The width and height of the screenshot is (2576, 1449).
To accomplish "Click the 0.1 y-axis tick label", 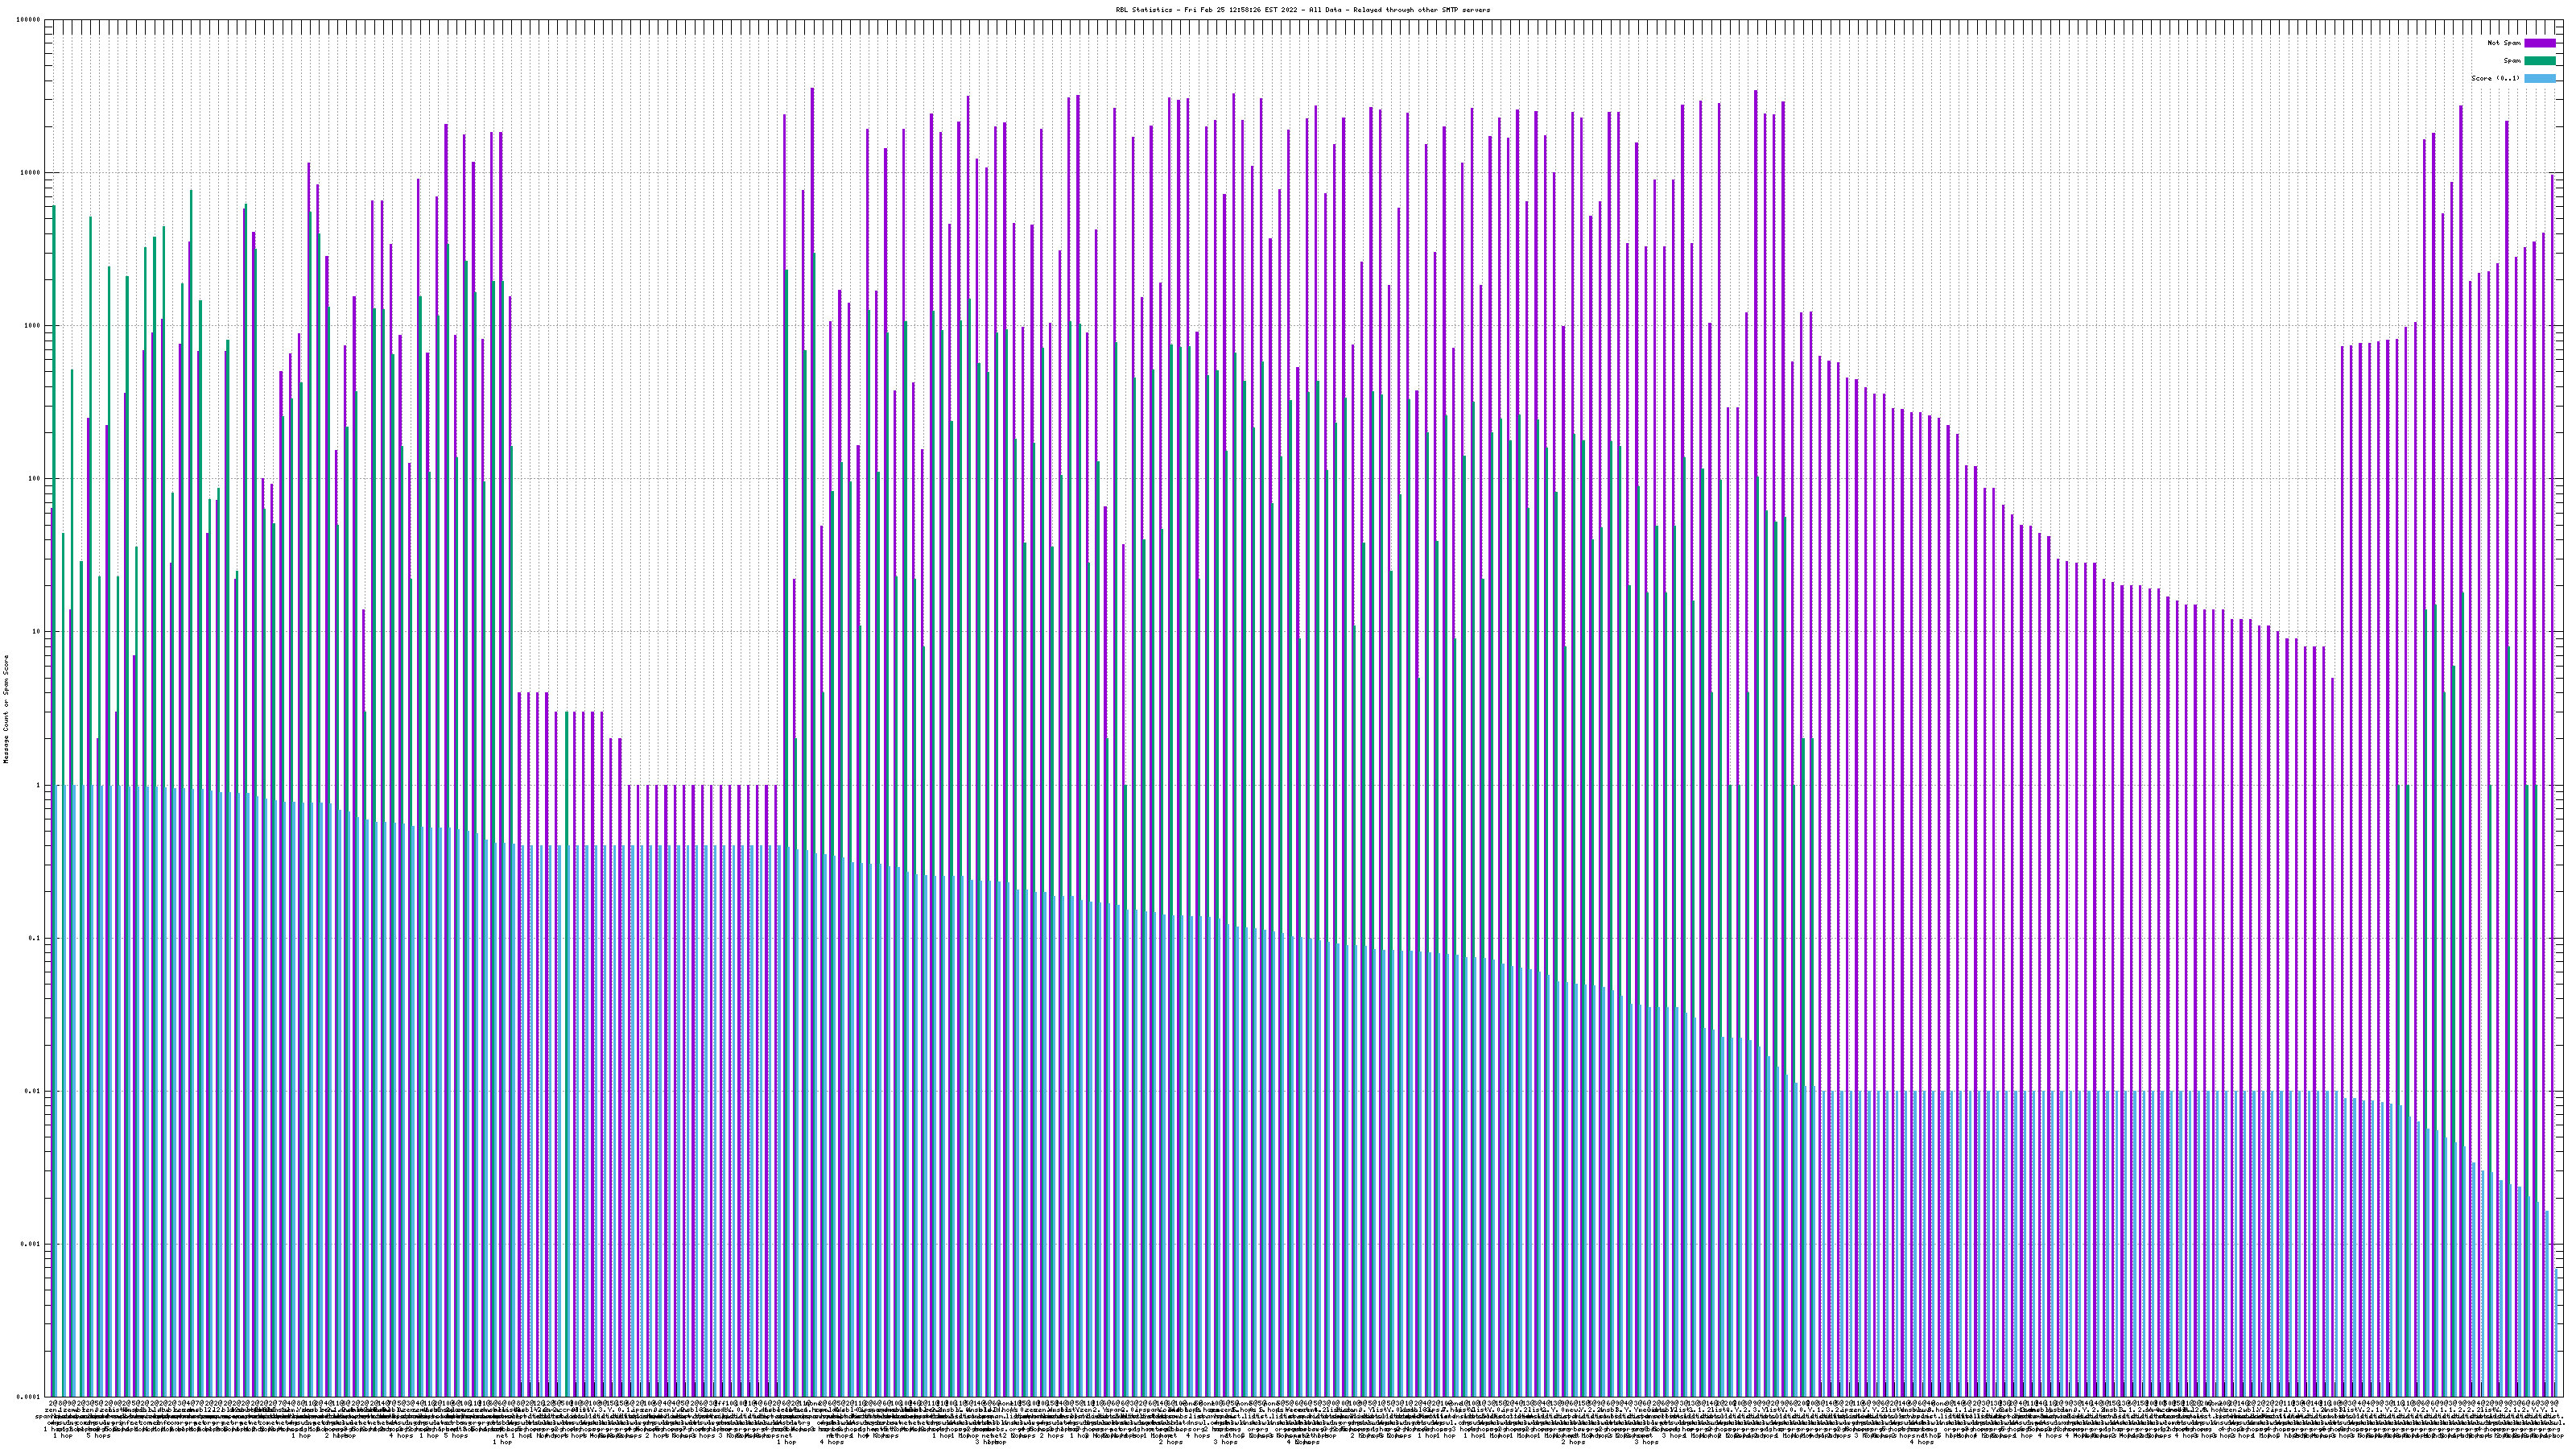I will tap(35, 938).
